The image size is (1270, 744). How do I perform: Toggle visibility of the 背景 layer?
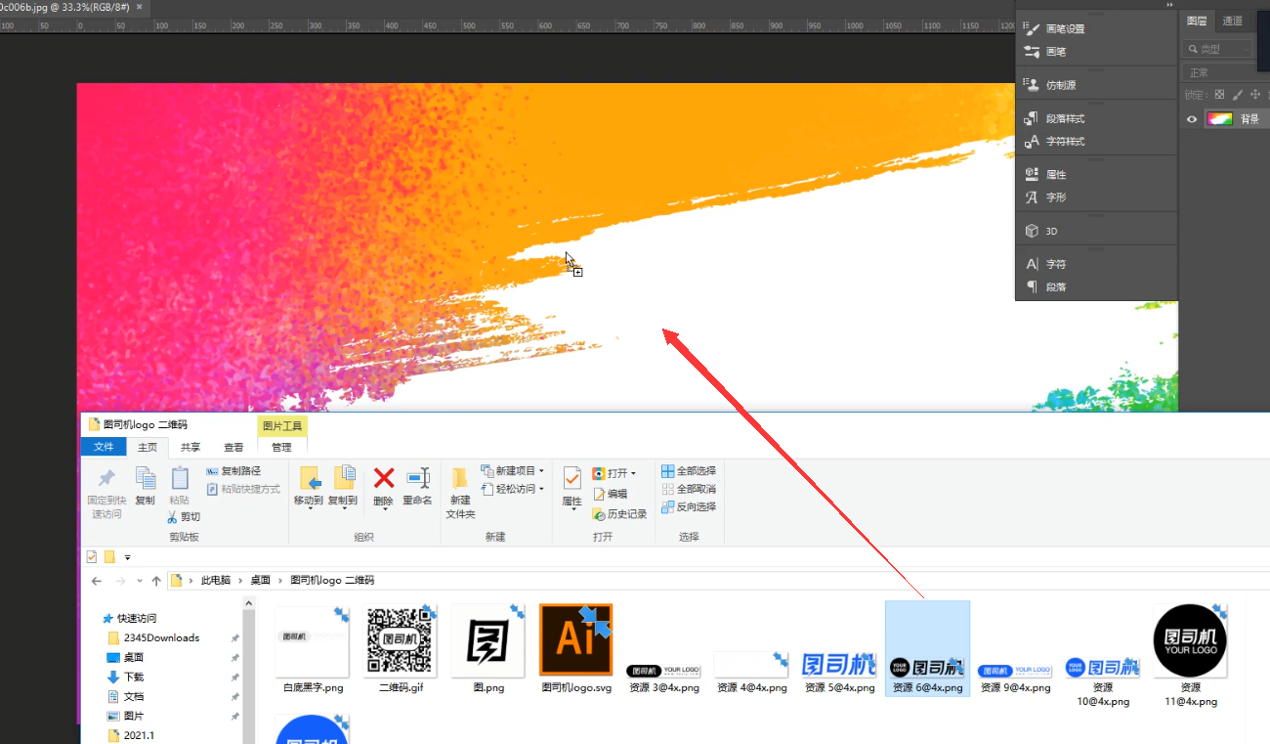(x=1192, y=119)
